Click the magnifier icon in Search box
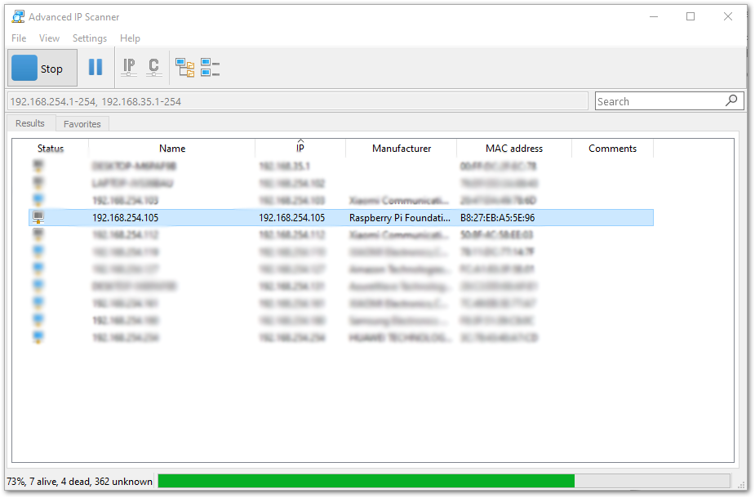Image resolution: width=755 pixels, height=498 pixels. tap(731, 100)
